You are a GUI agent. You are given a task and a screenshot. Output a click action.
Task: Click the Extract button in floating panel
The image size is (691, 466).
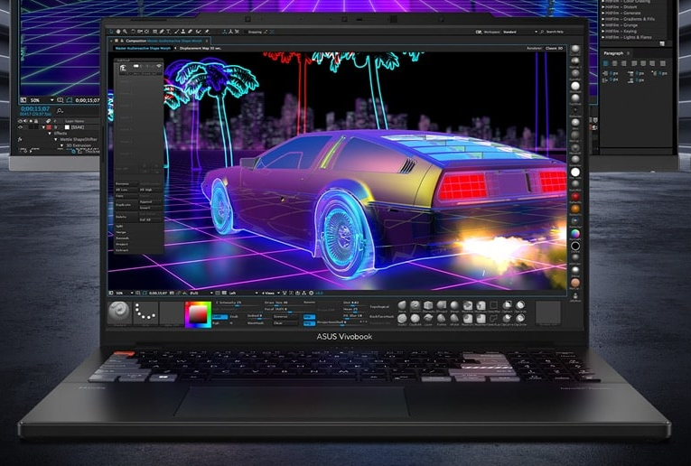pos(122,250)
